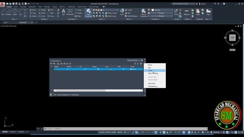Image resolution: width=244 pixels, height=137 pixels.
Task: Toggle Auto-hide in context menu
Action: point(151,83)
